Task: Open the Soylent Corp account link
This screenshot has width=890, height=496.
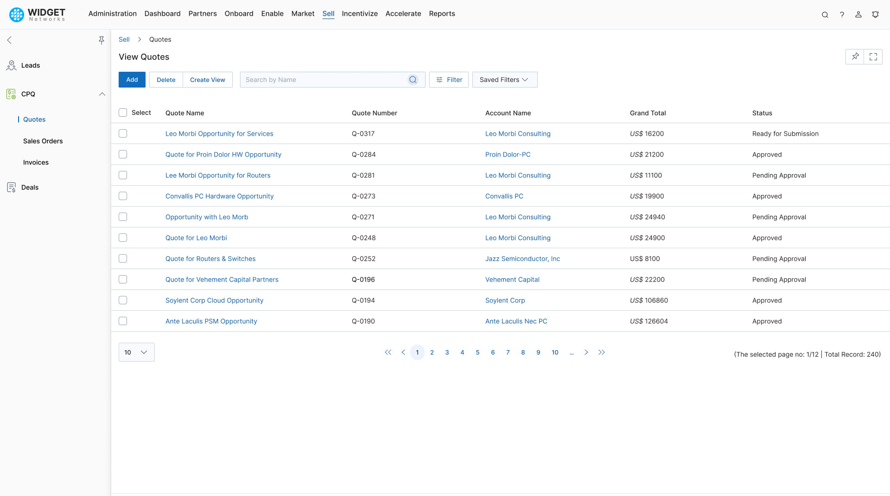Action: pyautogui.click(x=505, y=300)
